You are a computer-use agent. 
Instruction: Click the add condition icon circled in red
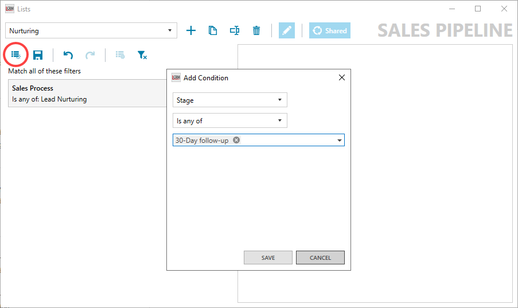pos(15,55)
